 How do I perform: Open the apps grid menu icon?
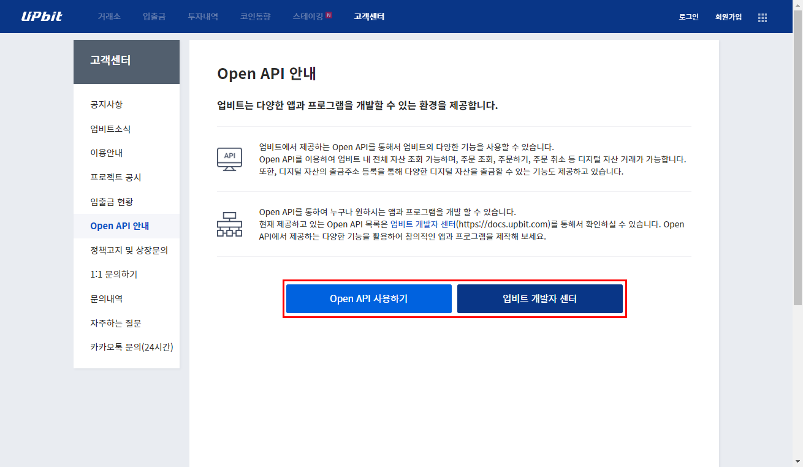pos(763,17)
